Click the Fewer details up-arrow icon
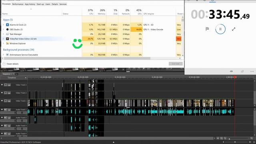This screenshot has height=144, width=256. [4, 64]
